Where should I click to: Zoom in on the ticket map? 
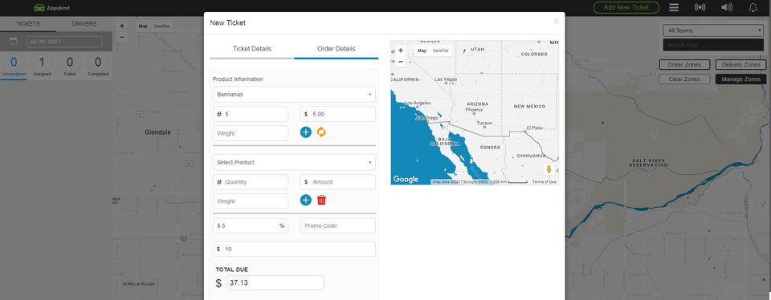tap(401, 51)
